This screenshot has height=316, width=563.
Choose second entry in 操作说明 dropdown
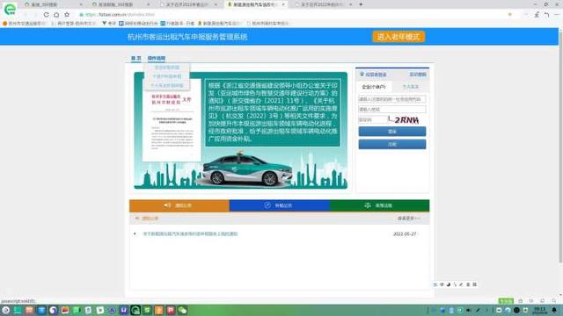point(167,76)
